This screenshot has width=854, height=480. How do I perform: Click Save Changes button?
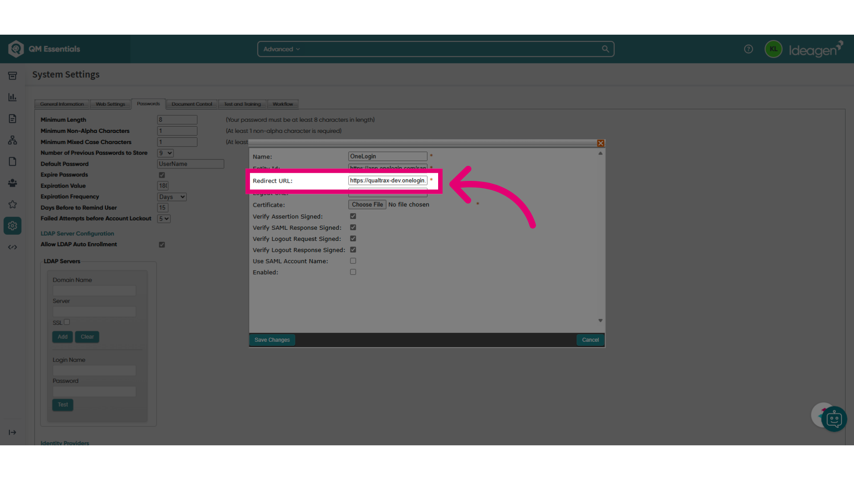click(272, 340)
